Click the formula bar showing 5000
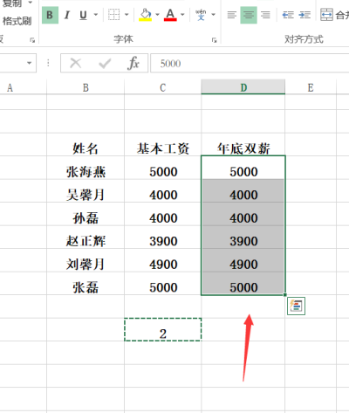Viewport: 349px width, 413px height. [x=250, y=63]
